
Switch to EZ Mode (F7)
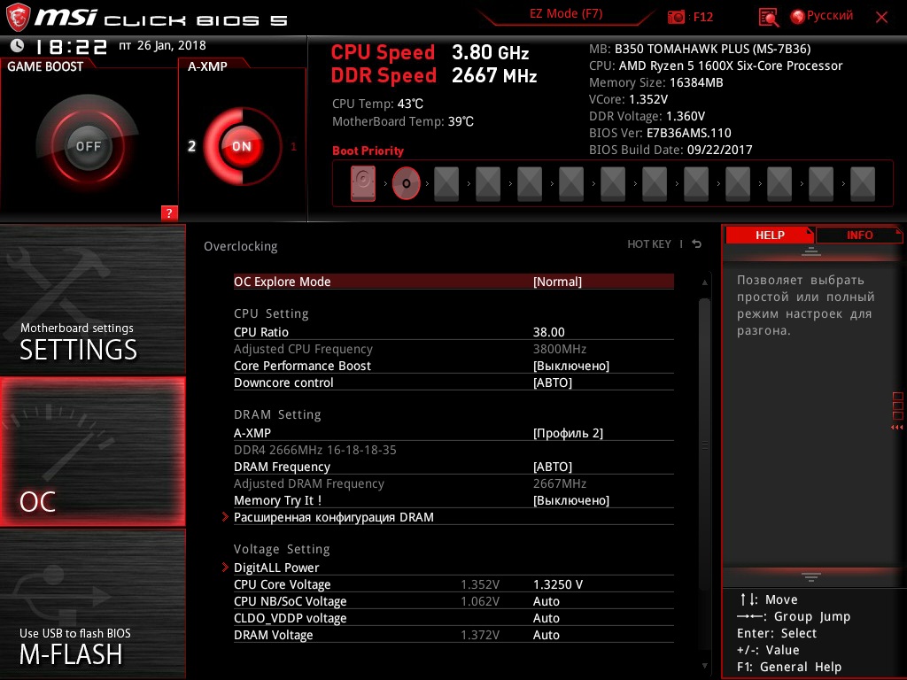point(566,14)
